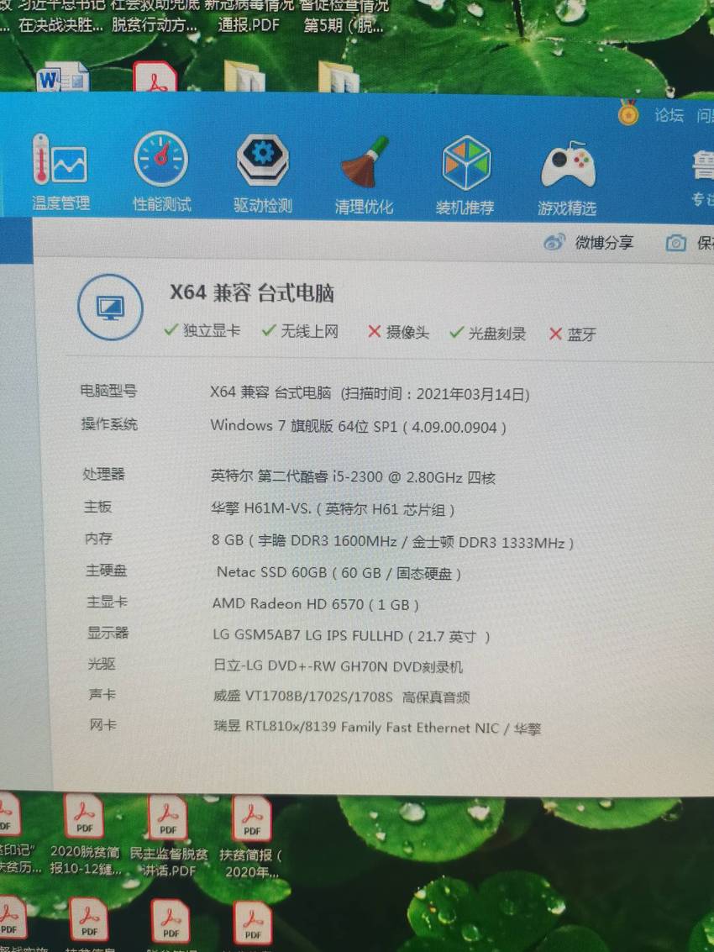Launch the 性能测试 performance benchmark
The height and width of the screenshot is (952, 714).
pos(161,171)
